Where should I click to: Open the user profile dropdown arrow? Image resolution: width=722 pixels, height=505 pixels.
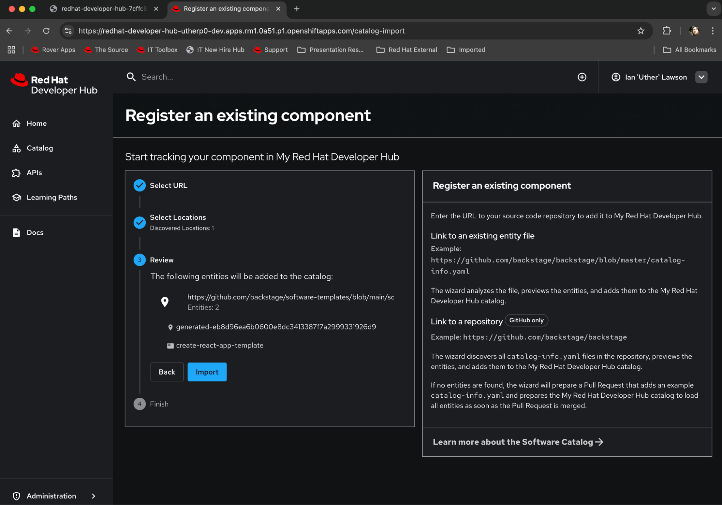pos(701,77)
